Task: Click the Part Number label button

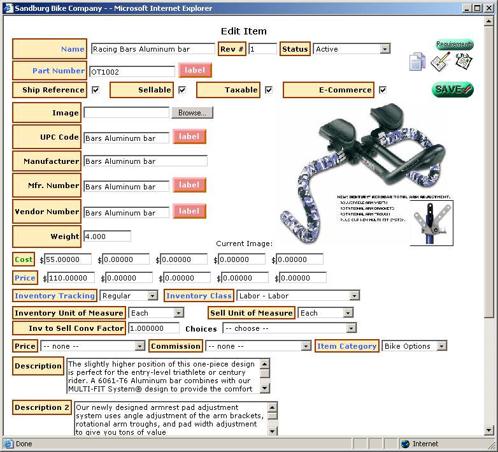Action: pyautogui.click(x=195, y=70)
